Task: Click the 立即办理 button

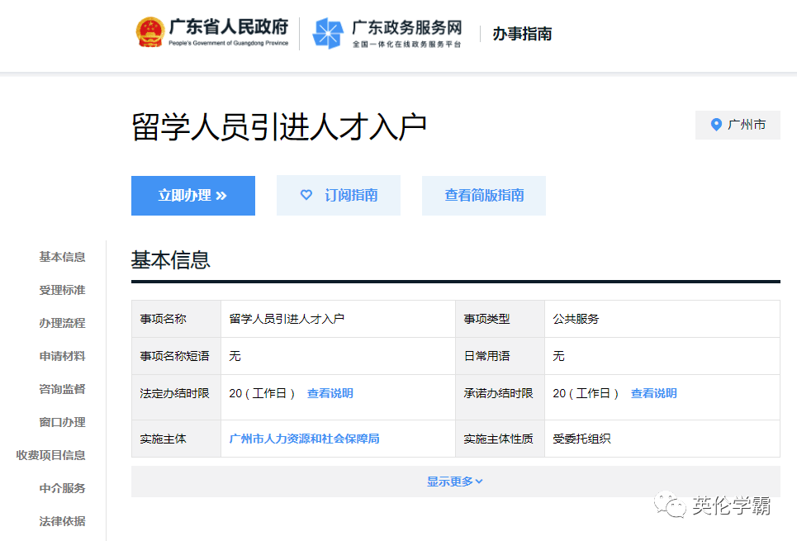Action: [193, 196]
